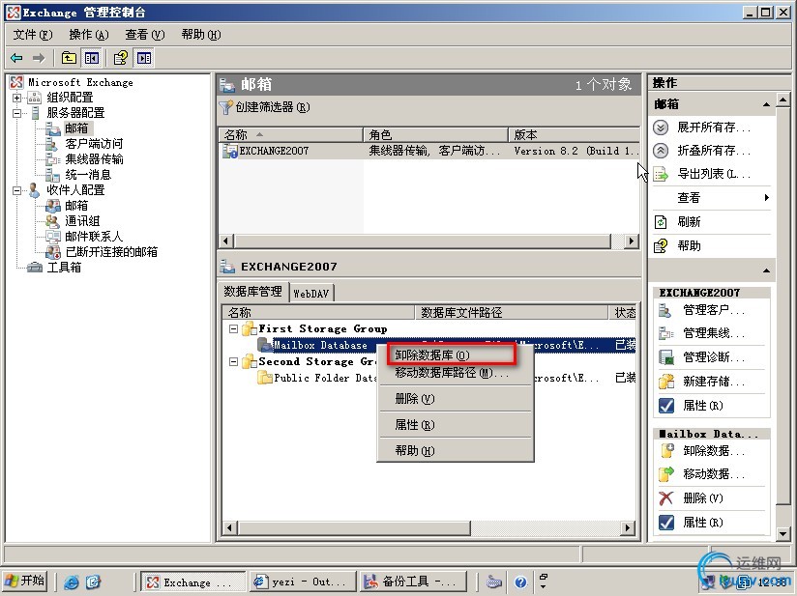Click 属性(R) under the EXCHANGE2007 actions section
The width and height of the screenshot is (797, 596).
point(703,406)
